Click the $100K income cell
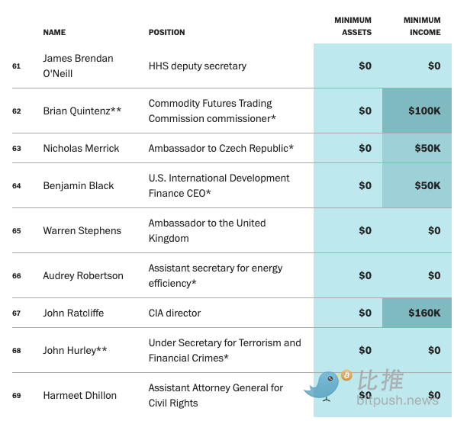Screen dimensions: 454x421 pyautogui.click(x=417, y=111)
